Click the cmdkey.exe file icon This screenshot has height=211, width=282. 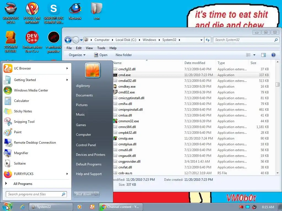coord(115,87)
